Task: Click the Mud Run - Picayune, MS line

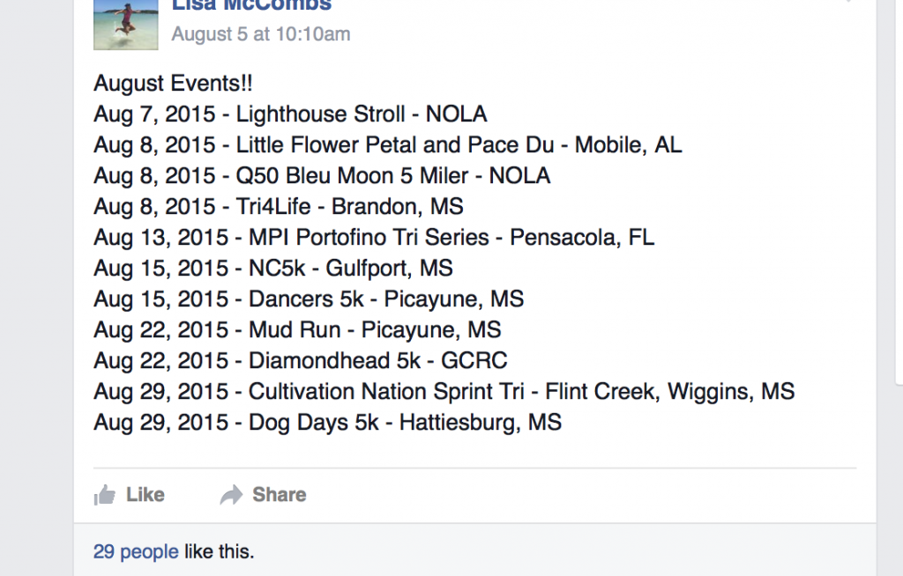Action: 297,329
